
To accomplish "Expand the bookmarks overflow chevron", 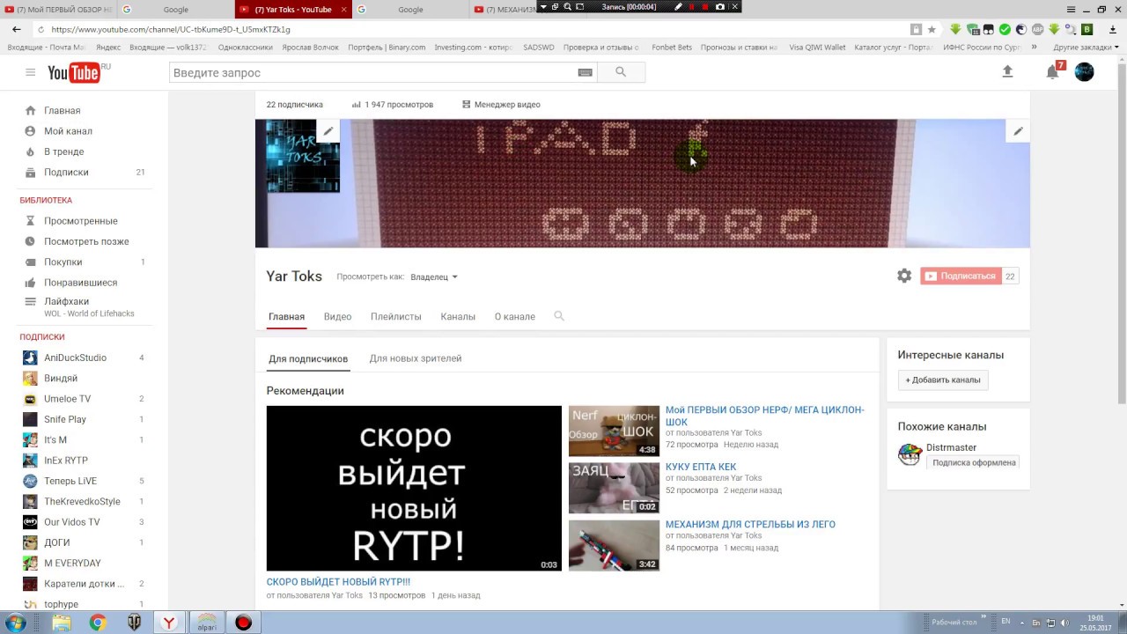I will pyautogui.click(x=1034, y=47).
